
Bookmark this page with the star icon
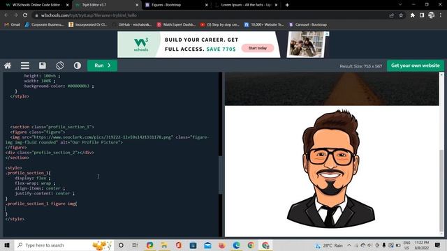pos(401,15)
